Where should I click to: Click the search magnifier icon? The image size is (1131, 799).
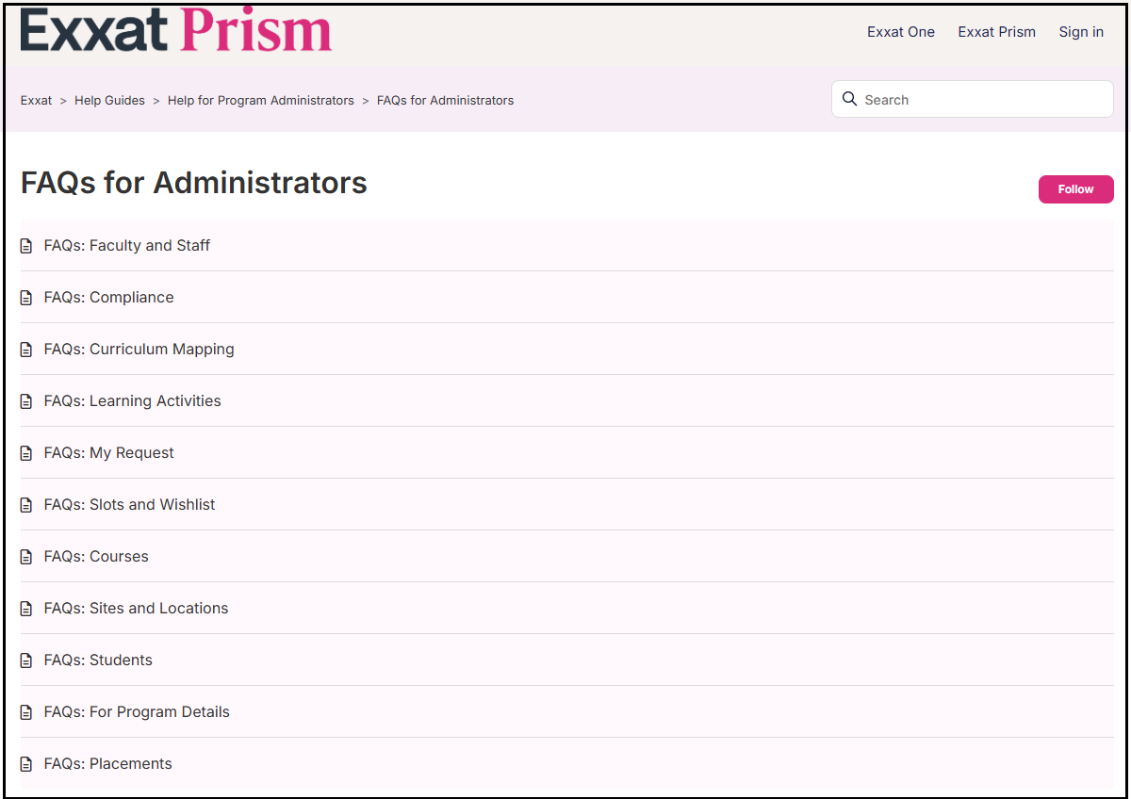(849, 99)
